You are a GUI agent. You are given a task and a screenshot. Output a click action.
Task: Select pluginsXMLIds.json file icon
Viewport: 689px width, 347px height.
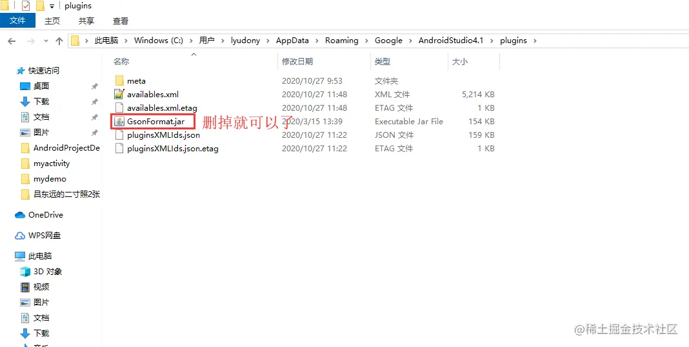click(x=119, y=135)
